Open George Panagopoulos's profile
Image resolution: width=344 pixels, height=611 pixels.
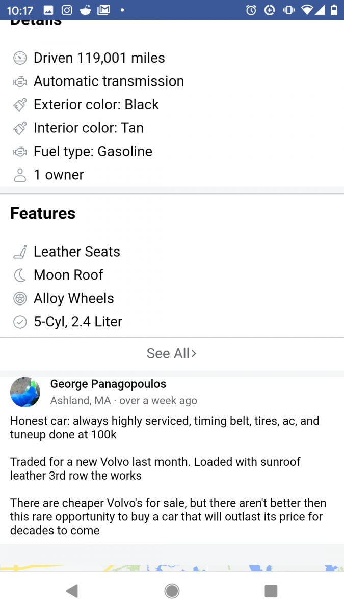pos(108,384)
